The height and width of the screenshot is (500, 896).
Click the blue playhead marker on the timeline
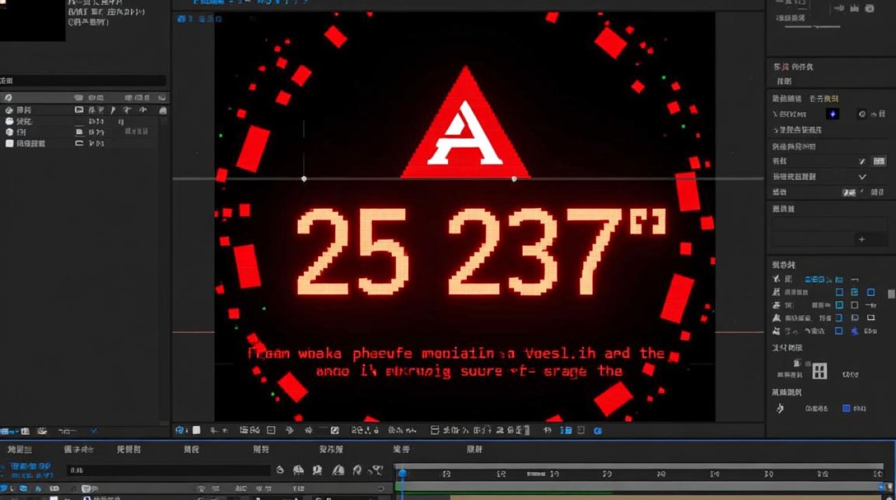(x=402, y=473)
